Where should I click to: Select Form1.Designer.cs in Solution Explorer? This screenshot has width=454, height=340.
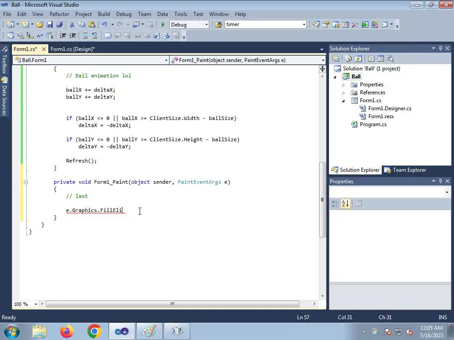coord(390,108)
